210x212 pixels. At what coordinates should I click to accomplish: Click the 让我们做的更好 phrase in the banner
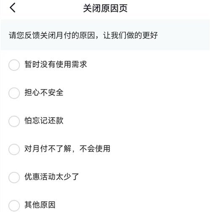coord(130,35)
